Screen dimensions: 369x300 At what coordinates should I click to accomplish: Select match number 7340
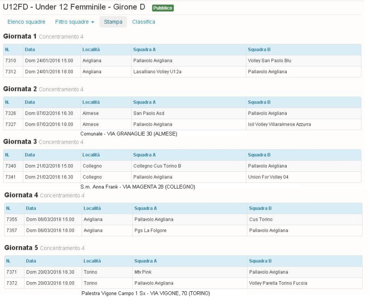point(11,166)
